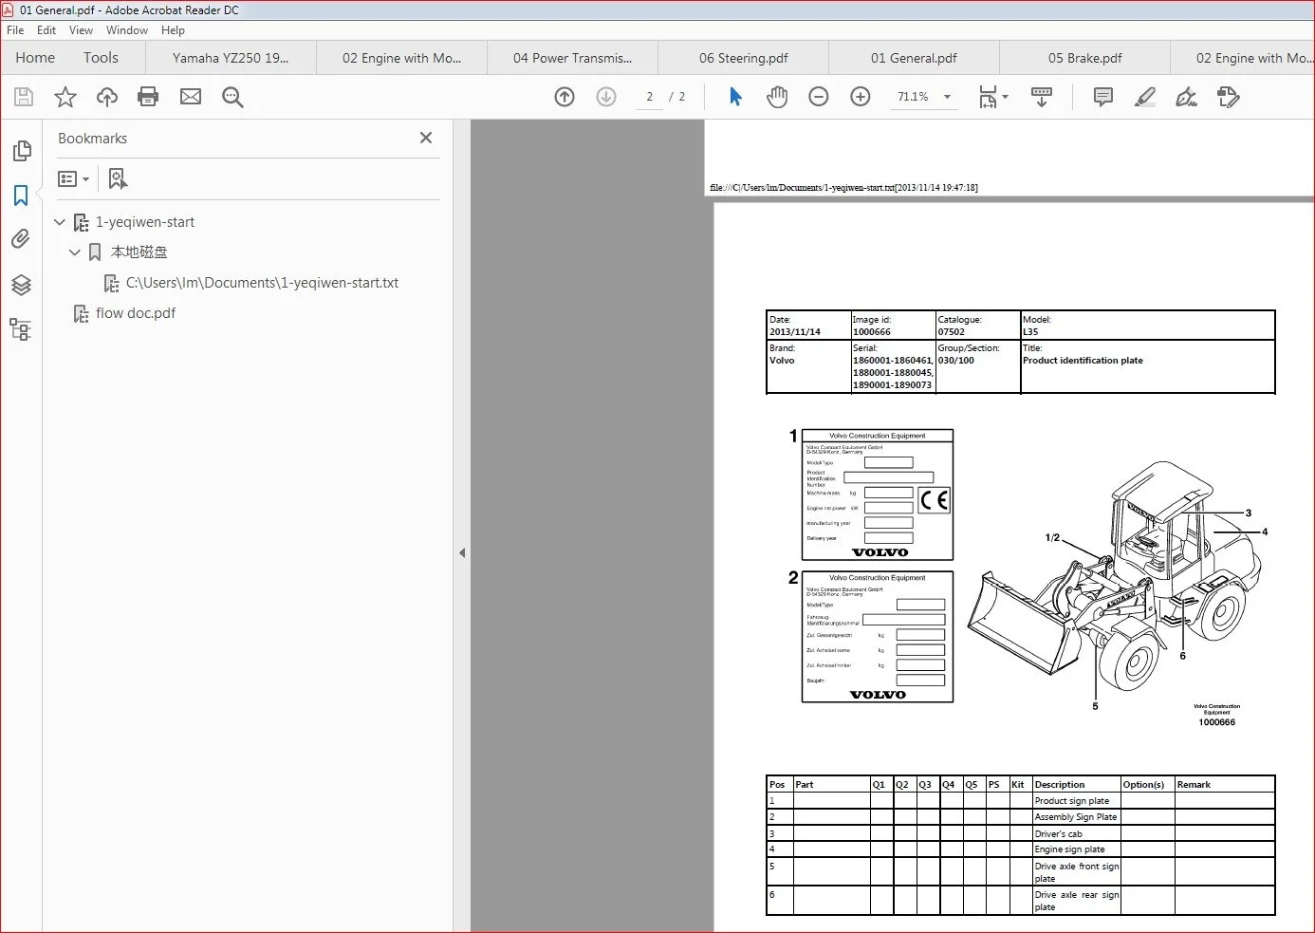Add a sticky note comment

tap(1103, 97)
